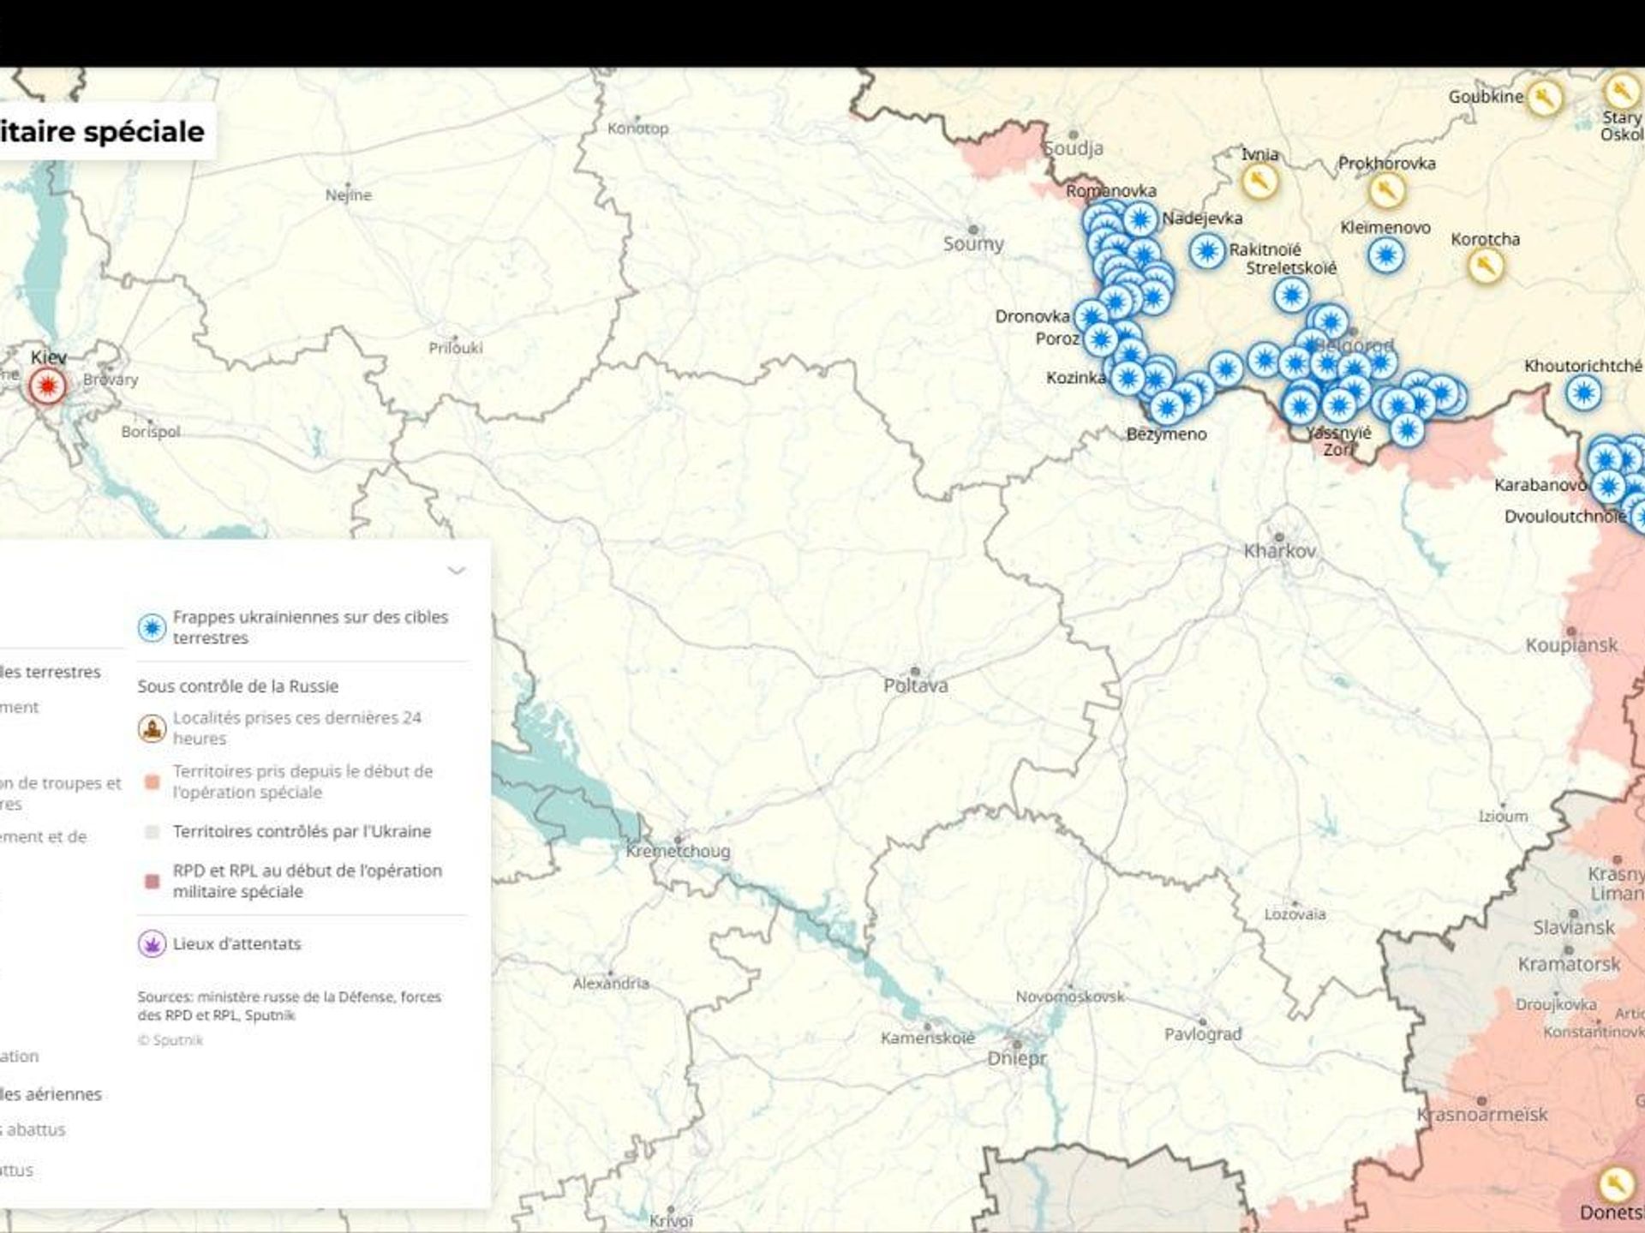This screenshot has width=1645, height=1233.
Task: Click the blue marker near Streletskoïé
Action: [1291, 296]
